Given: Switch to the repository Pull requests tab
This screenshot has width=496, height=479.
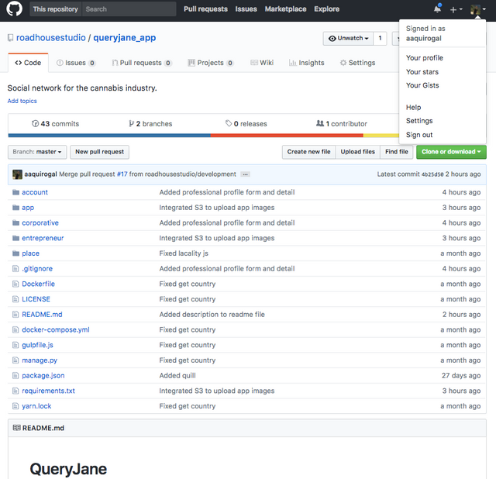Looking at the screenshot, I should click(142, 63).
